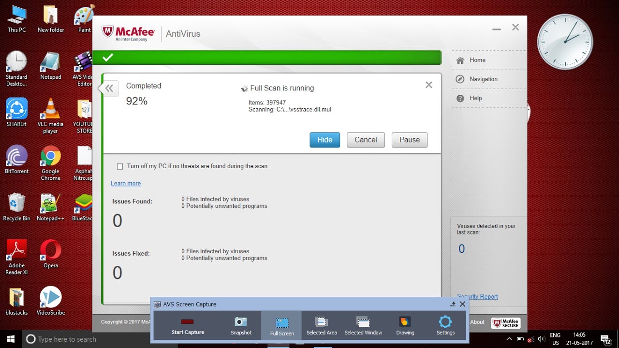Click the analog clock desktop gadget
This screenshot has height=348, width=619.
[x=565, y=42]
